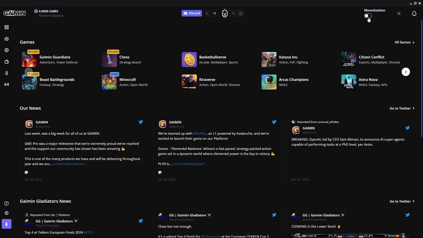Viewport: 423px width, 238px height.
Task: Click the '0.0000 GMRX' balance value
Action: 48,11
